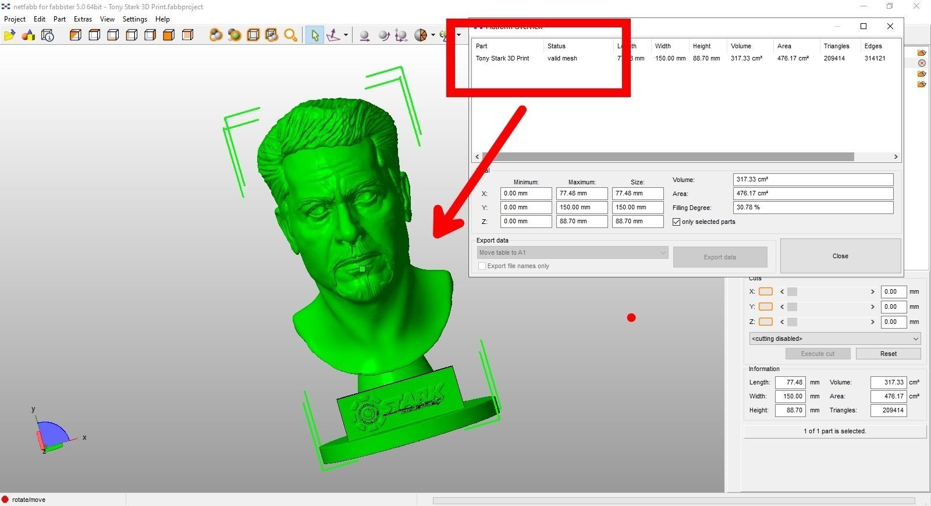Click the Filling Degree 30.78 % field

pos(813,207)
